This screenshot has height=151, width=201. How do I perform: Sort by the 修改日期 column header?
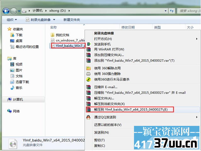128,27
